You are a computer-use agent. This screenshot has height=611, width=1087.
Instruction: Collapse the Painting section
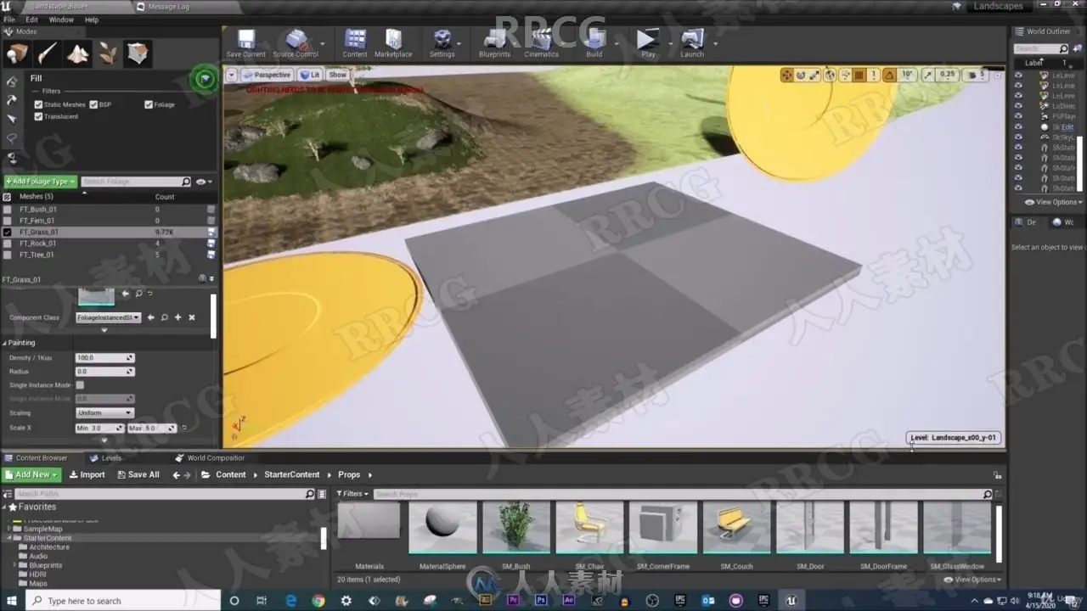[x=4, y=343]
